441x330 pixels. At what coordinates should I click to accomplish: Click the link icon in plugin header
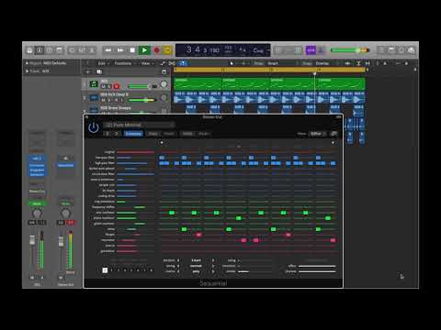(x=334, y=134)
